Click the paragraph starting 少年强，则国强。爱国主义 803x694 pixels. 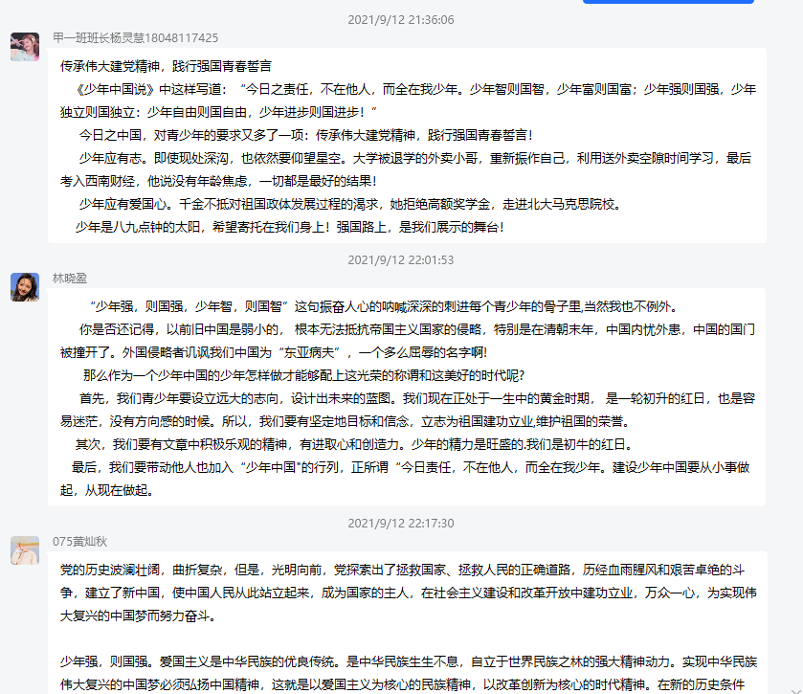(402, 673)
